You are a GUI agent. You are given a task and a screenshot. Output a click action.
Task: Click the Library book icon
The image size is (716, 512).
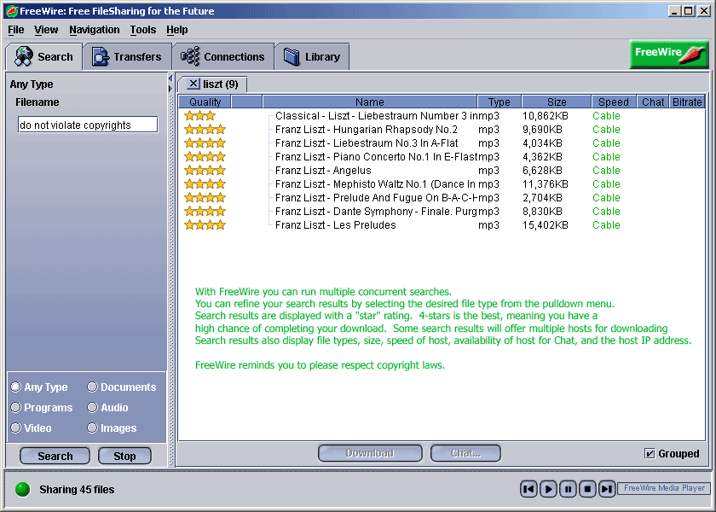pos(292,56)
